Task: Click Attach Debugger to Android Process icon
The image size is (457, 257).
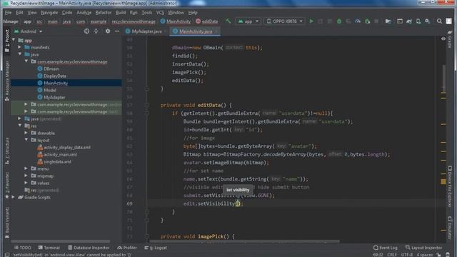Action: (x=367, y=21)
